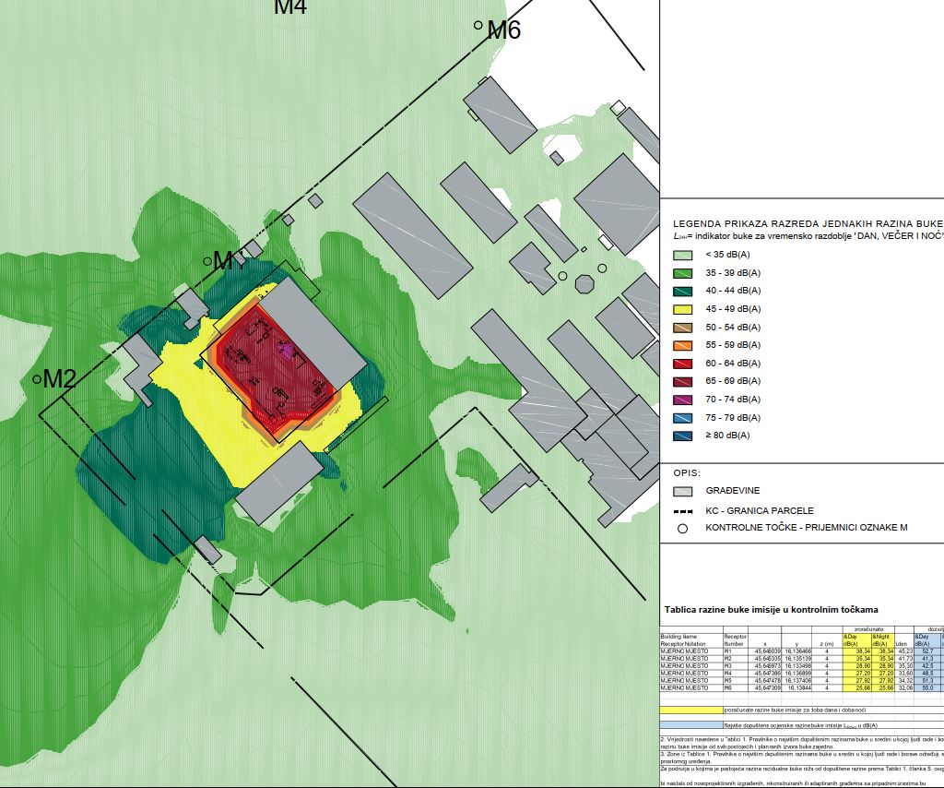Click the yellow key box below the table
The height and width of the screenshot is (788, 944).
pyautogui.click(x=691, y=710)
